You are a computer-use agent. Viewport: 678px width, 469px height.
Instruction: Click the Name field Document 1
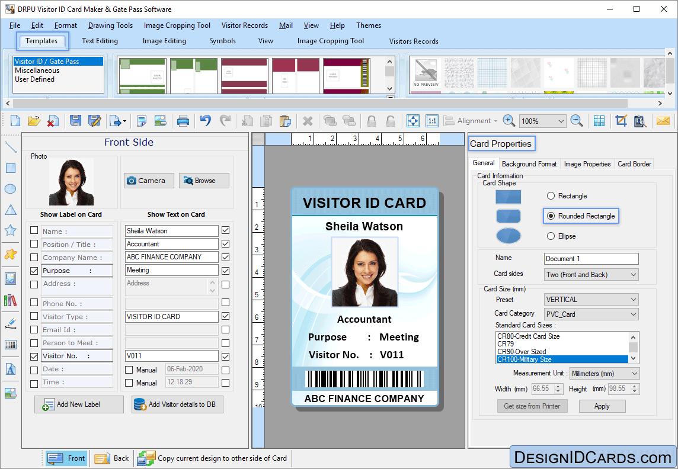click(591, 259)
